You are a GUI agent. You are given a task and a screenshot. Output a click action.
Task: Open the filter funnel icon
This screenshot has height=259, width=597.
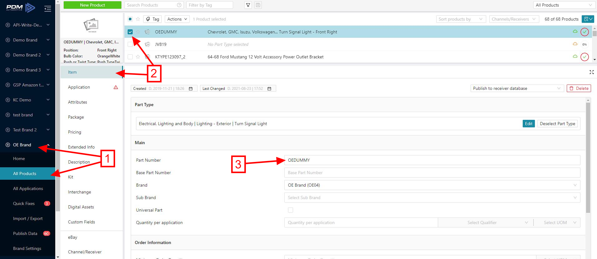[248, 5]
